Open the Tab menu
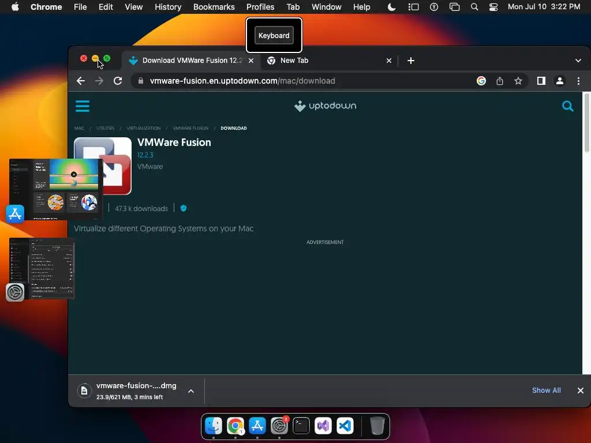 click(x=293, y=7)
